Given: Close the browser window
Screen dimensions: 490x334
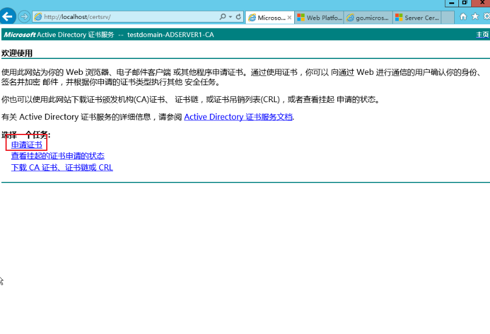Looking at the screenshot, I should pyautogui.click(x=481, y=3).
